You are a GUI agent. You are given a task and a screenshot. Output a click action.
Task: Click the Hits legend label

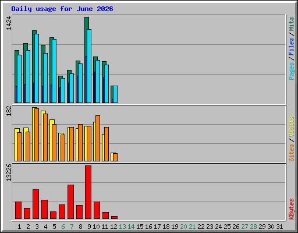[x=291, y=24]
